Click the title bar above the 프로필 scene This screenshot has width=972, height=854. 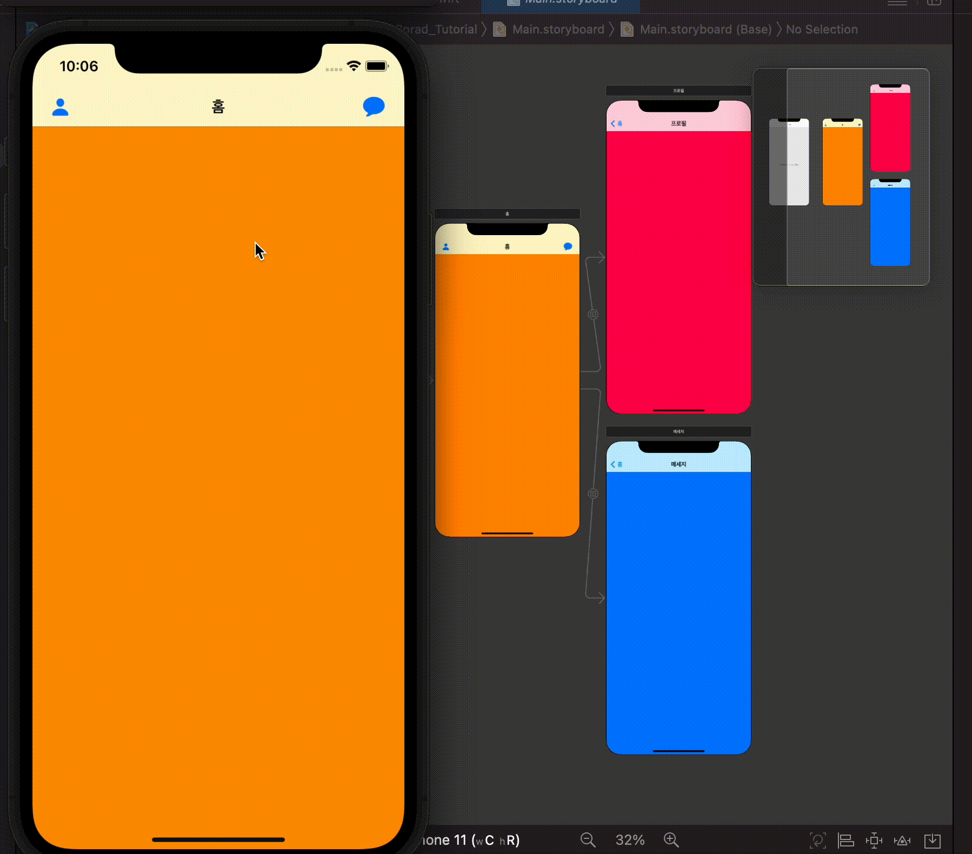(678, 91)
